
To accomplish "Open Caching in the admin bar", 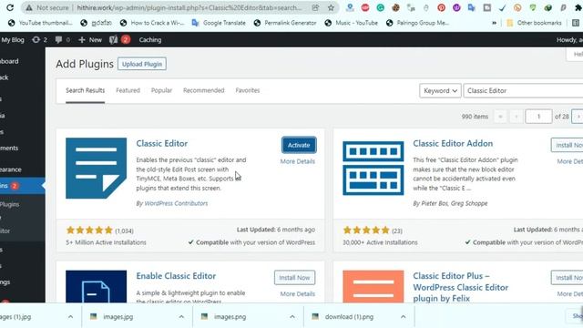I will (x=150, y=40).
